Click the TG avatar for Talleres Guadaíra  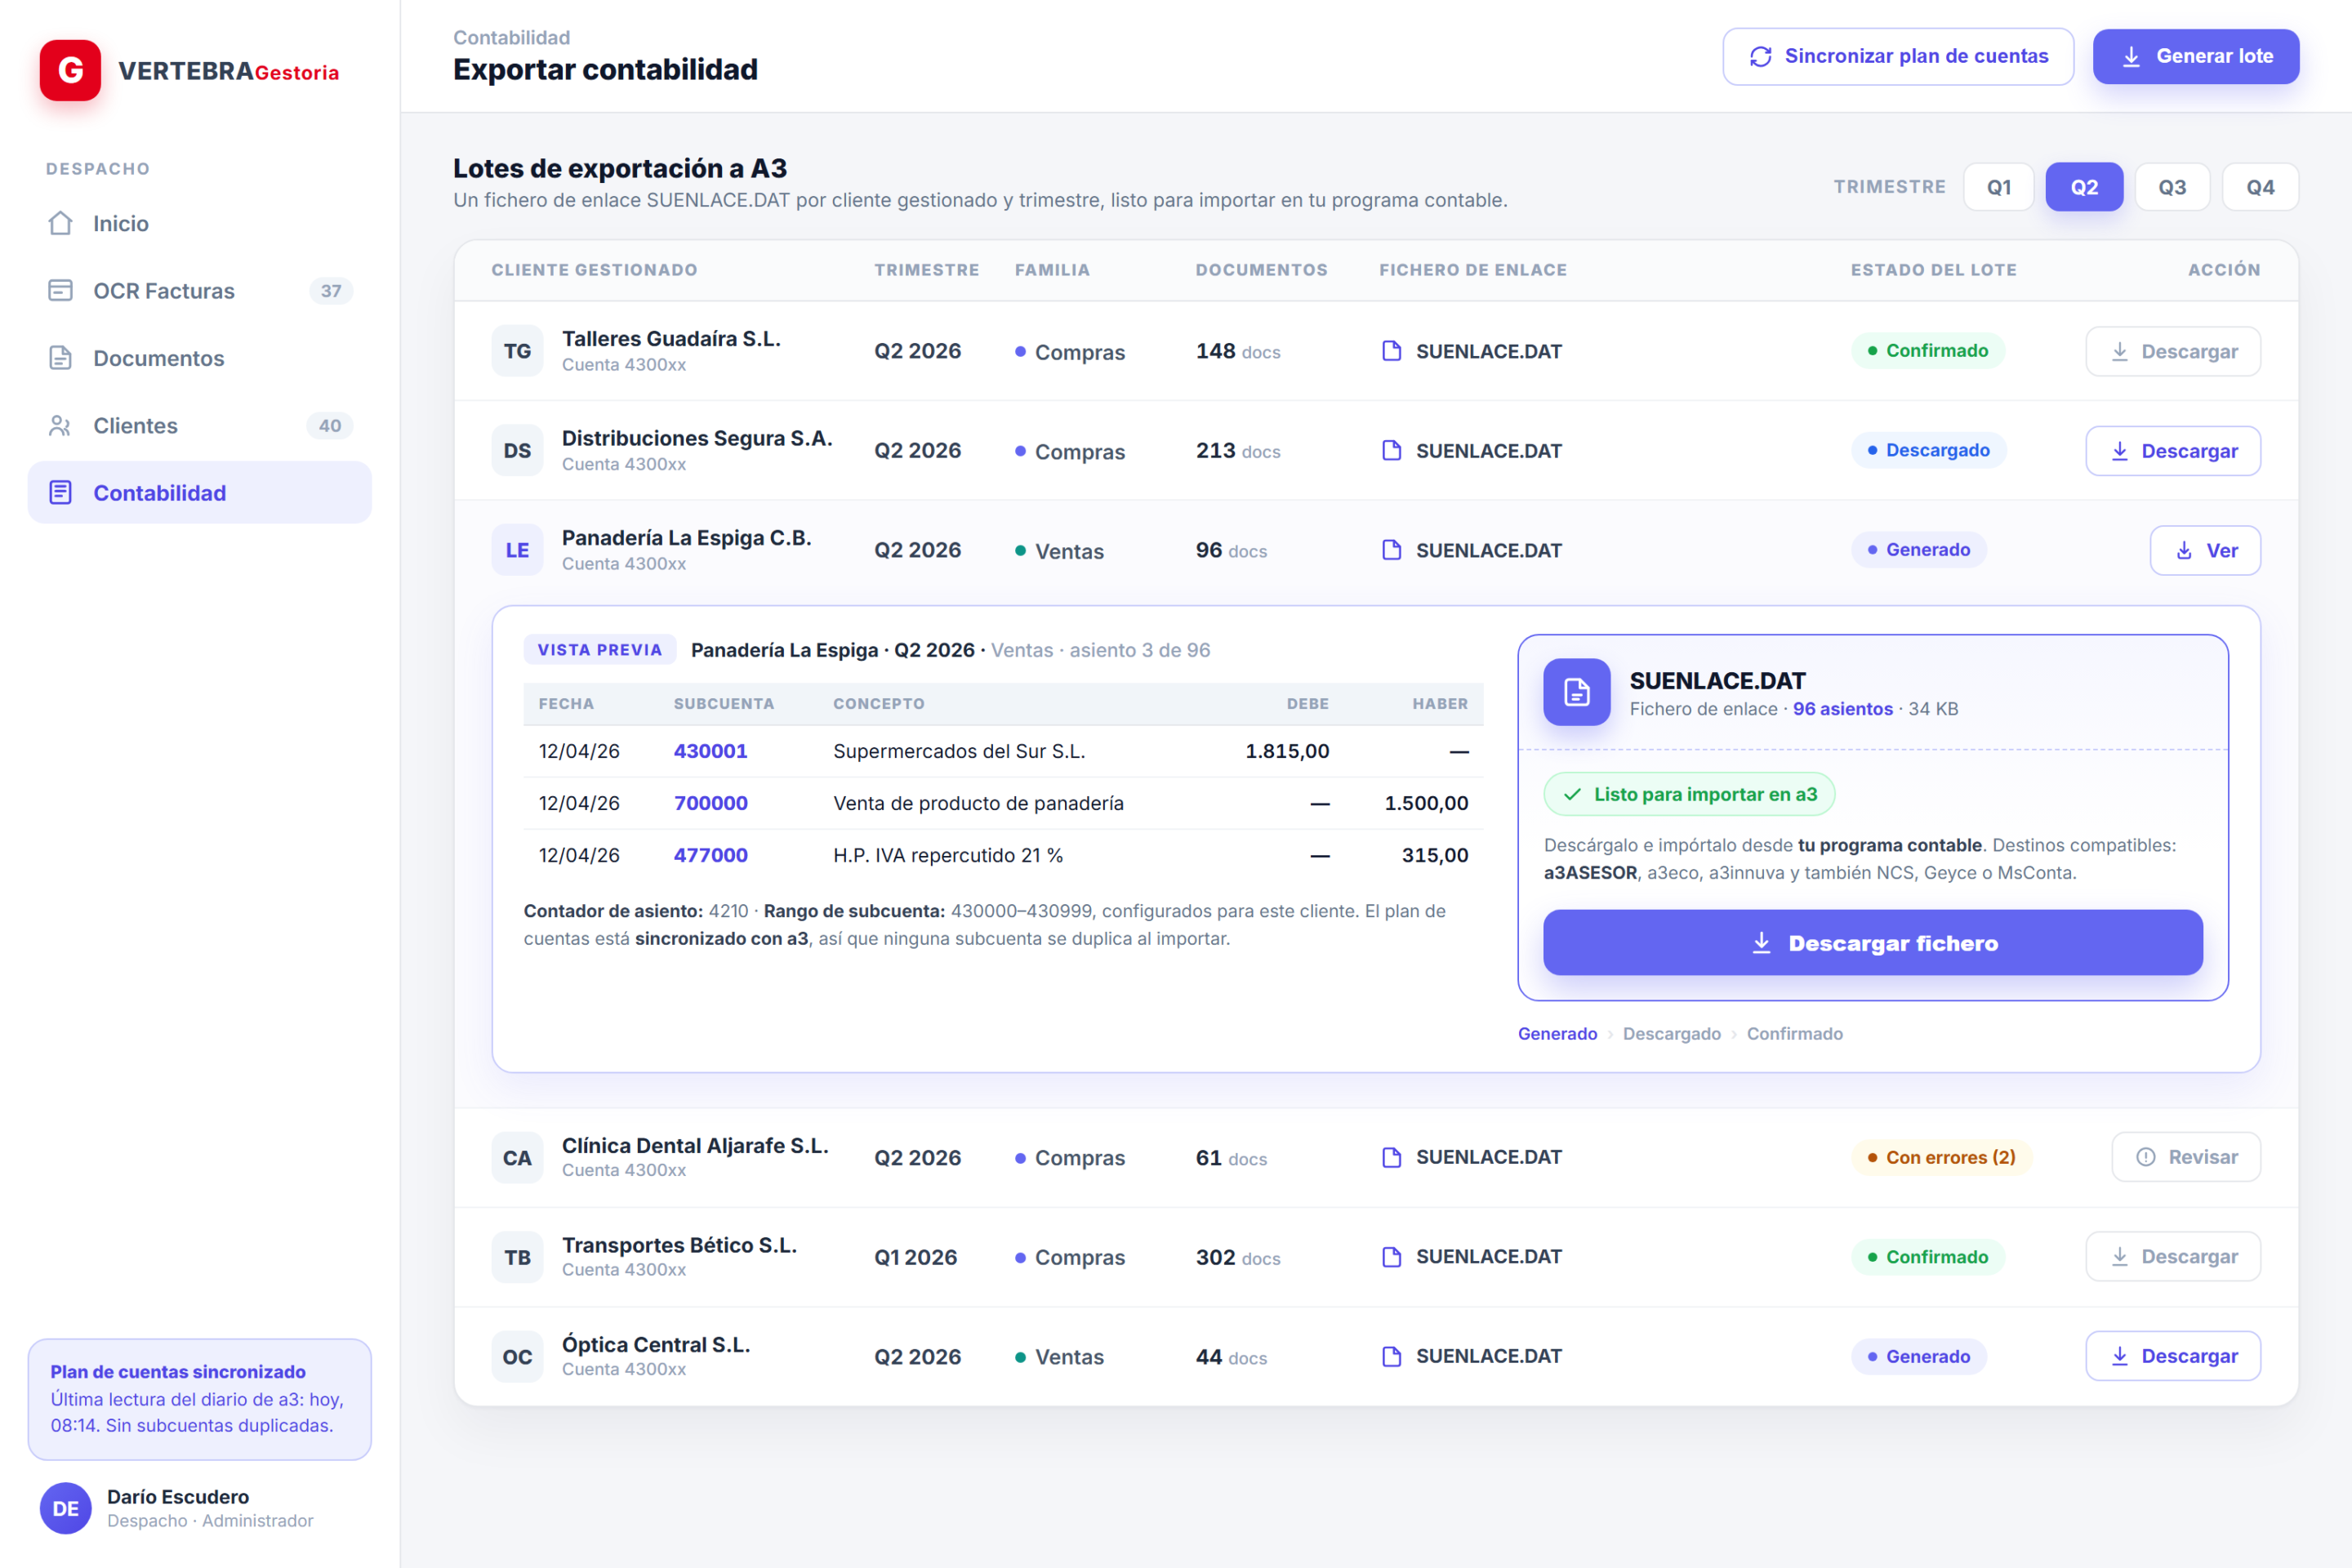(517, 351)
